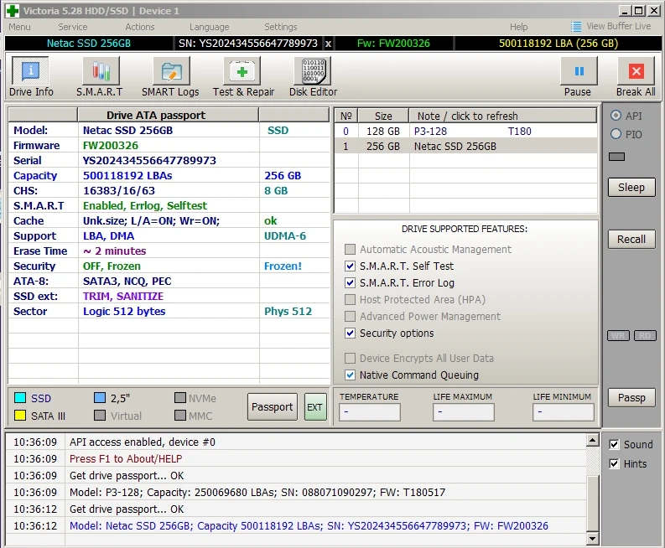The height and width of the screenshot is (548, 665).
Task: Click the TRIM, SANITIZE SSD ext value
Action: tap(123, 297)
